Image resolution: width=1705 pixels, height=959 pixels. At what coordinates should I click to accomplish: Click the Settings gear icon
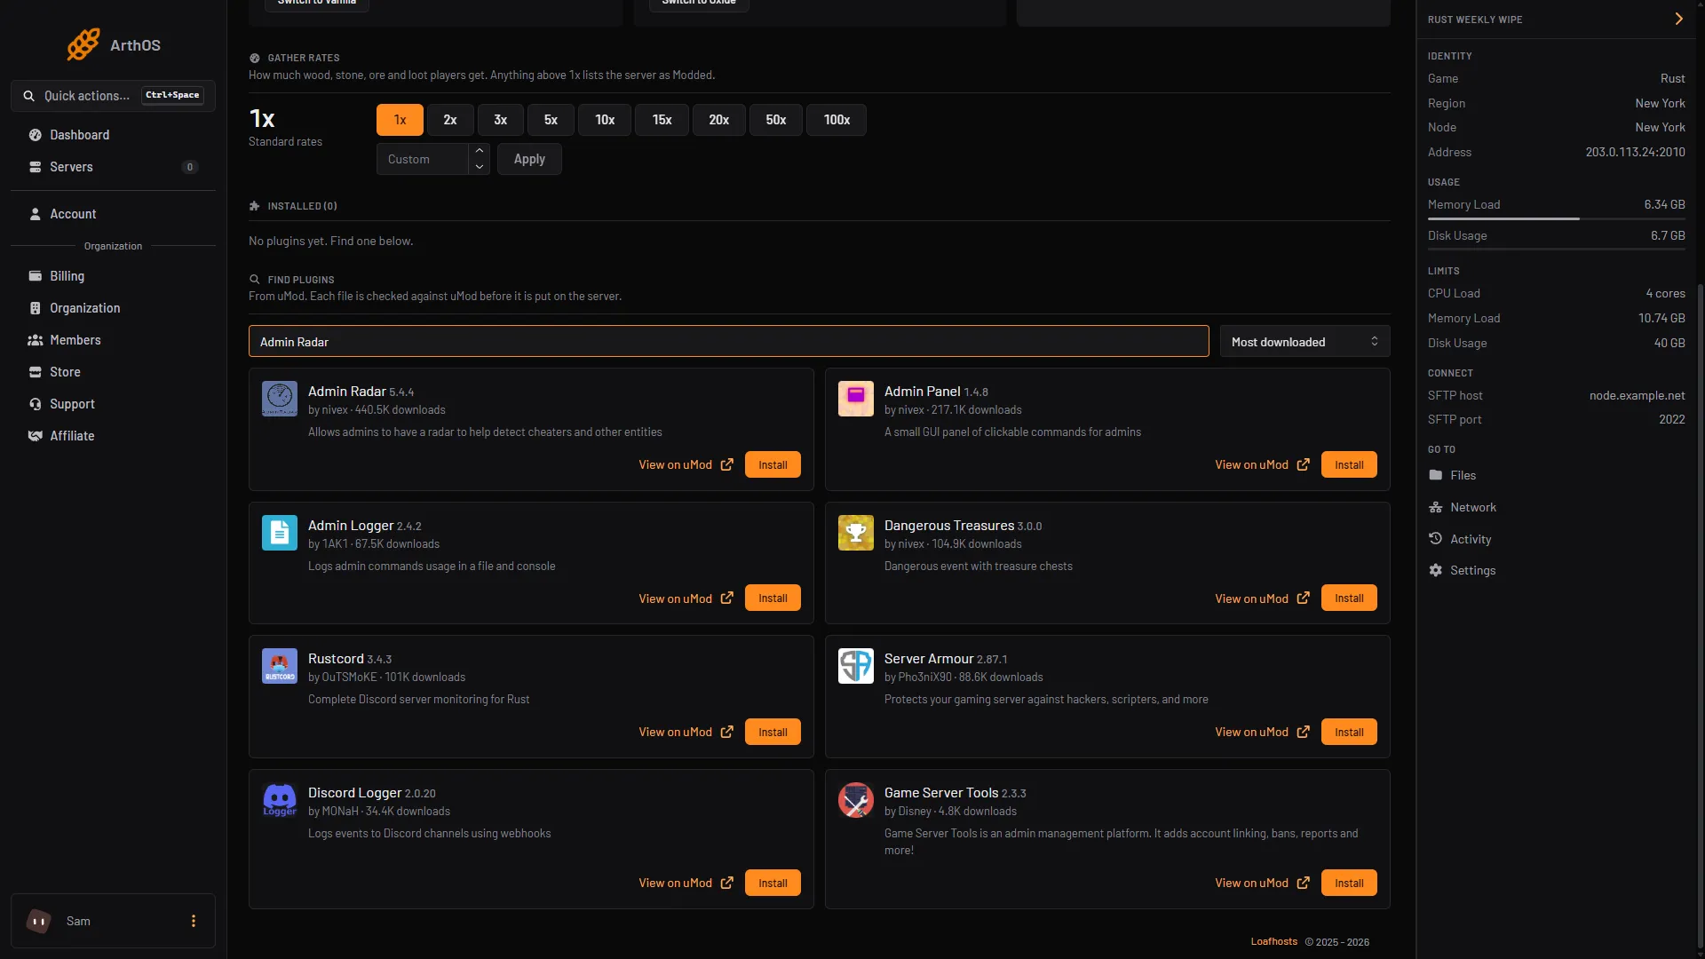click(1436, 570)
